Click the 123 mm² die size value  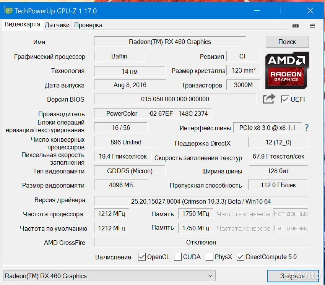244,70
